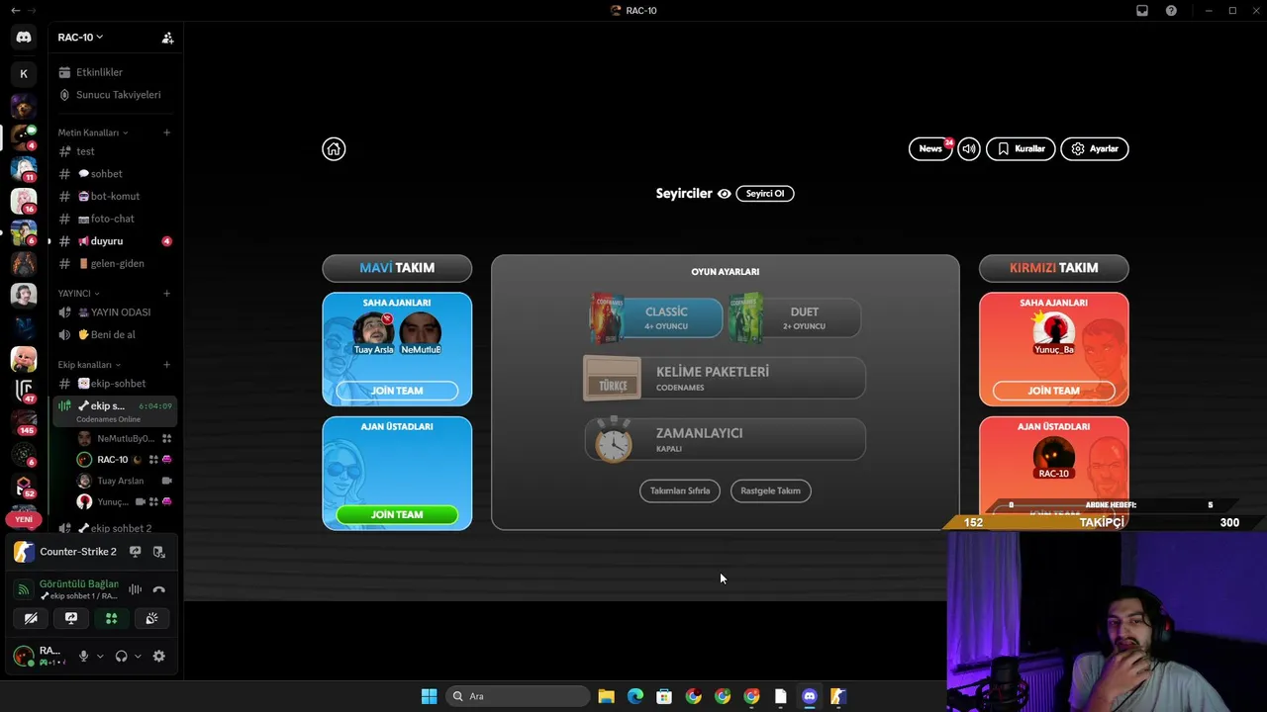This screenshot has height=712, width=1267.
Task: Join red team field agents
Action: (x=1054, y=391)
